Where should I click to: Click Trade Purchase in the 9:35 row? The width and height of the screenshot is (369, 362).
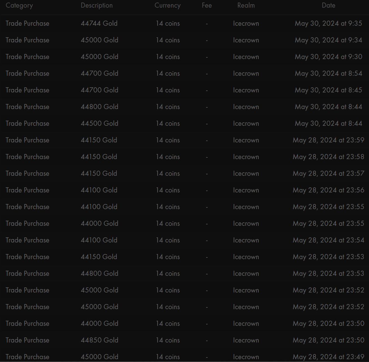pyautogui.click(x=27, y=23)
